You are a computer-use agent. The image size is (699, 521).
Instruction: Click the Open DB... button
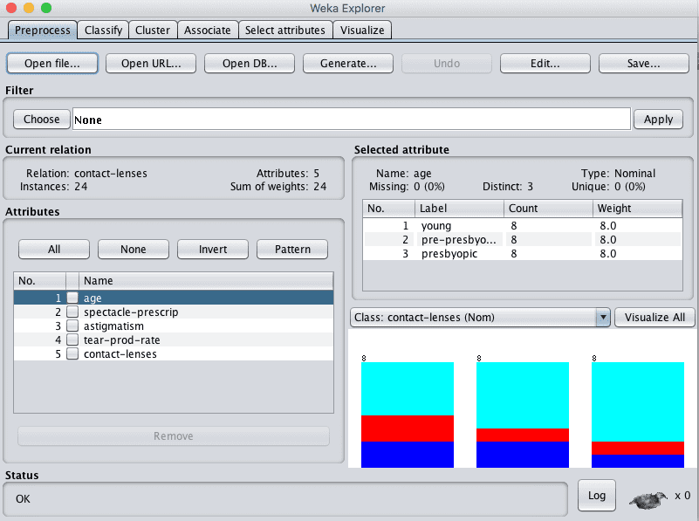[250, 64]
